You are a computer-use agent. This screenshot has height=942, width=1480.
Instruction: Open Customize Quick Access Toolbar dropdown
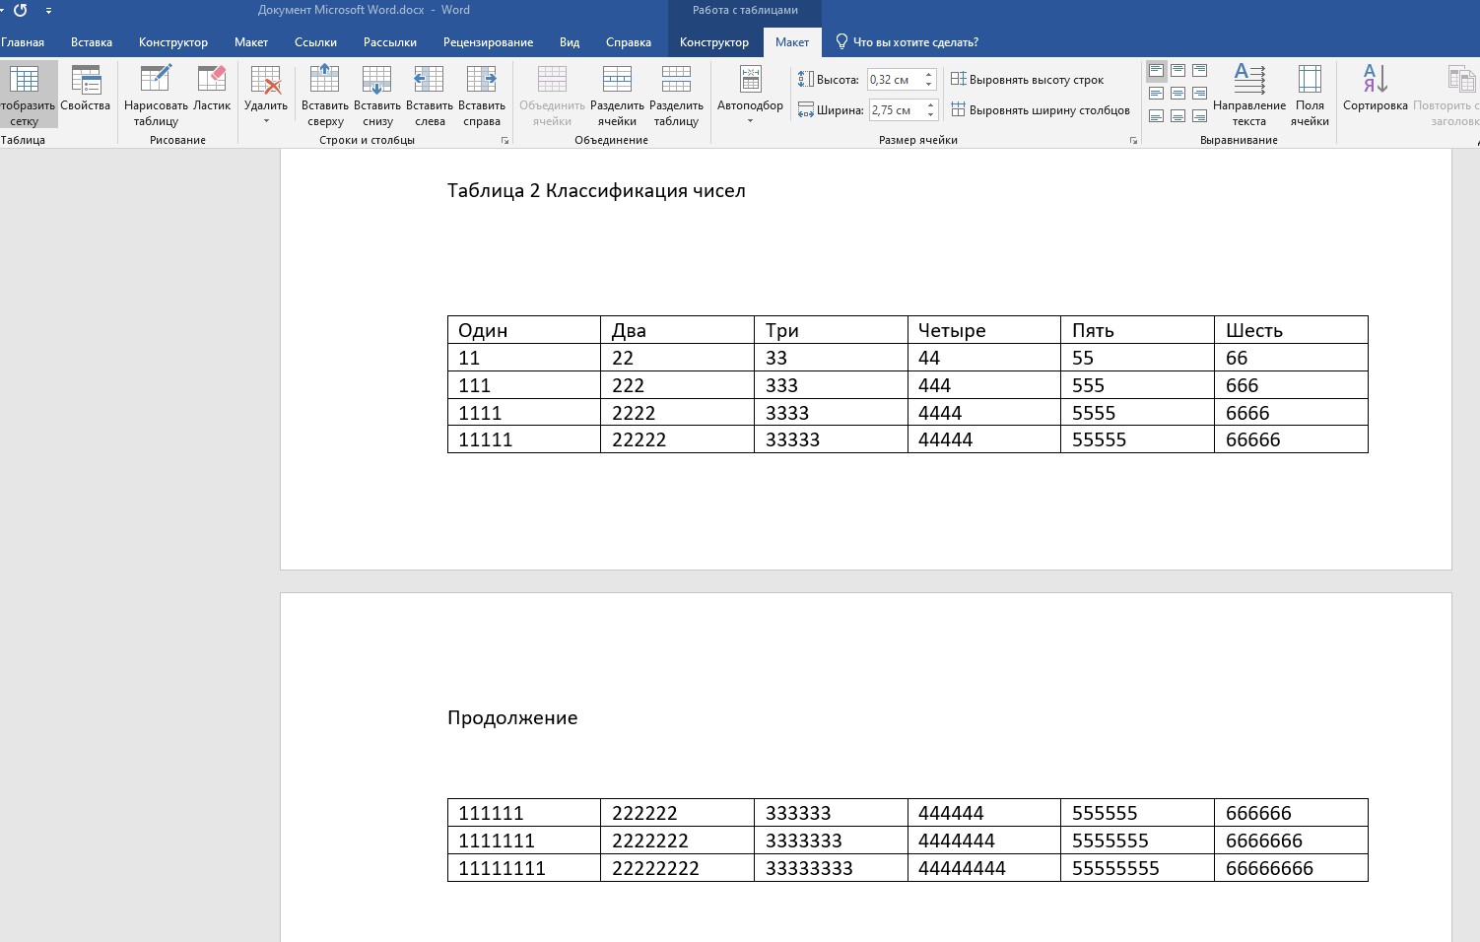48,11
